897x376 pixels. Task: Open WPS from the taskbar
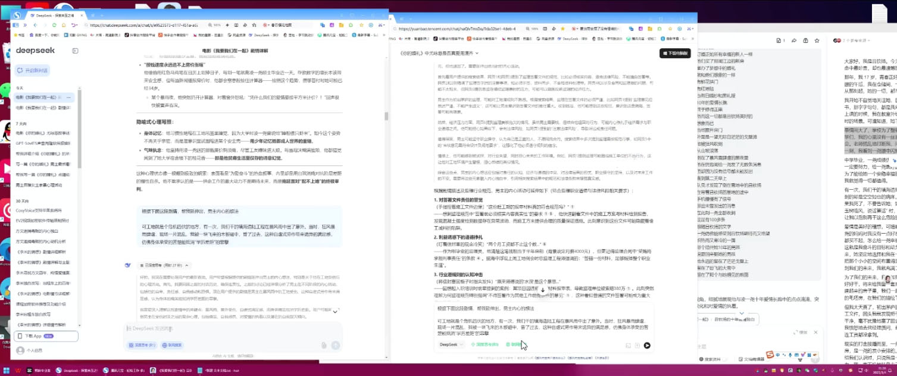[x=18, y=370]
